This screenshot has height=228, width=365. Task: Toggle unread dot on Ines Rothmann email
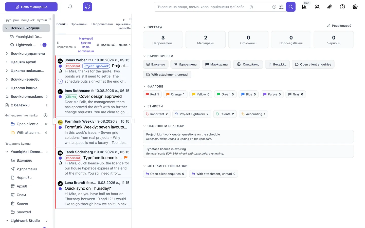tap(60, 97)
